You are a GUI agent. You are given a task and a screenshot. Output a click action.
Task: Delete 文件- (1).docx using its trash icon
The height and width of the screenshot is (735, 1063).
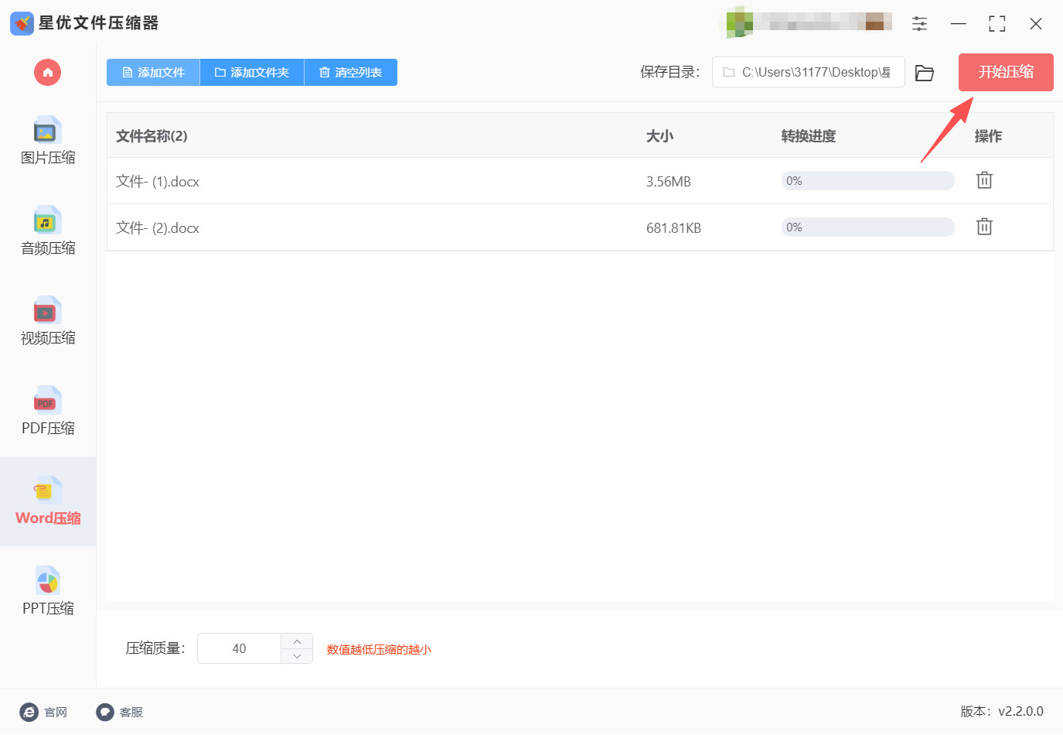pos(983,179)
